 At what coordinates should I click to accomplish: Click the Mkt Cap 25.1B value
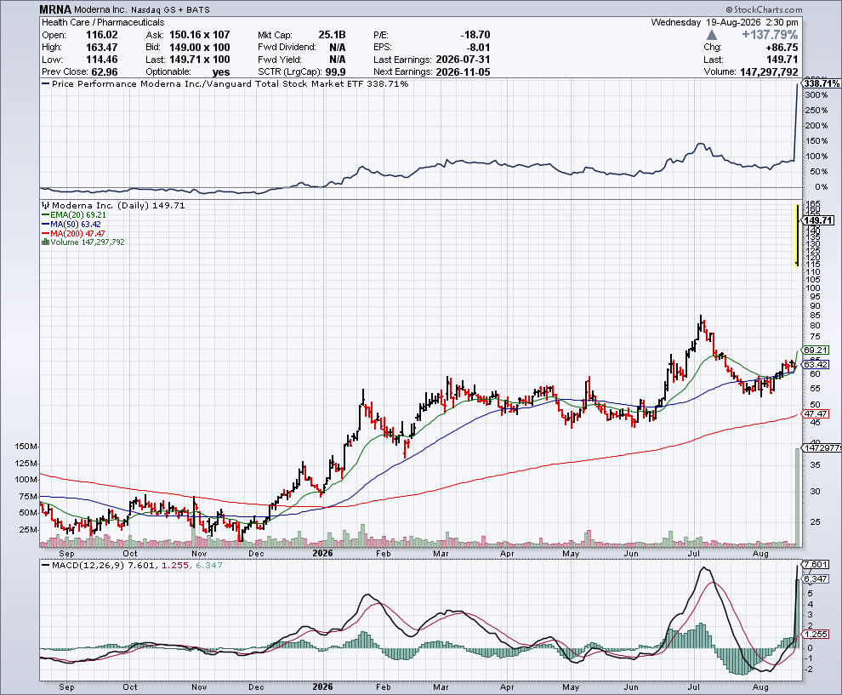pyautogui.click(x=332, y=35)
